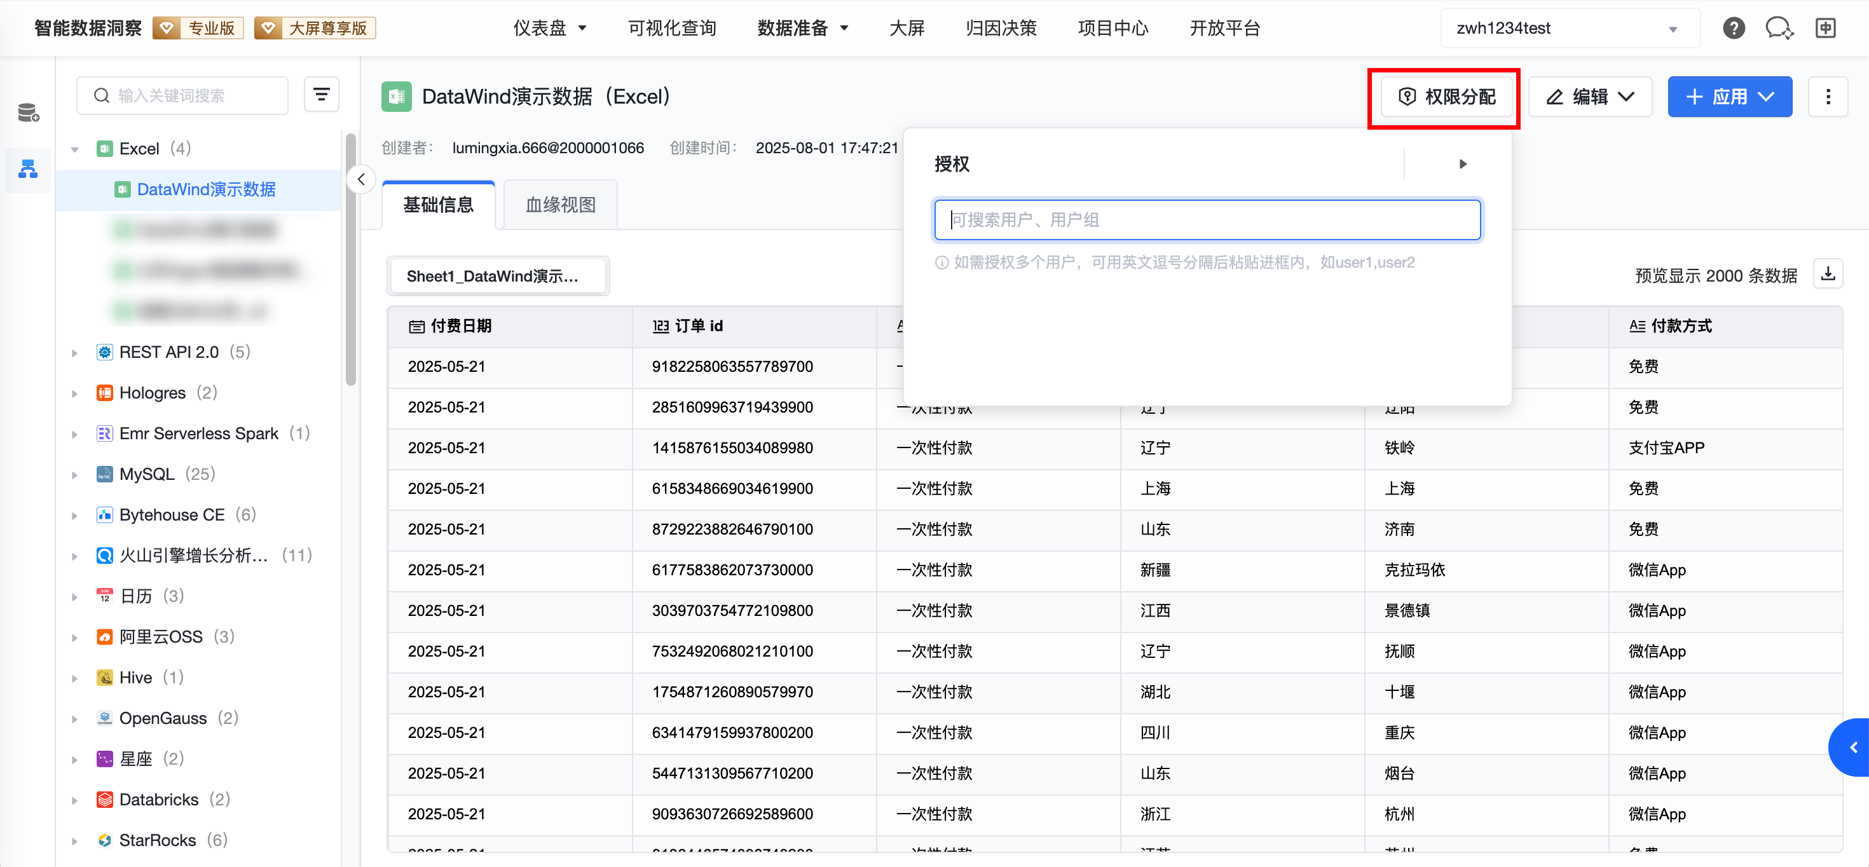Expand the MySQL data source group

pos(75,474)
